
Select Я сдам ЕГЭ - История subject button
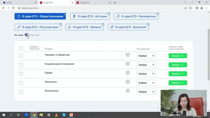pos(90,16)
